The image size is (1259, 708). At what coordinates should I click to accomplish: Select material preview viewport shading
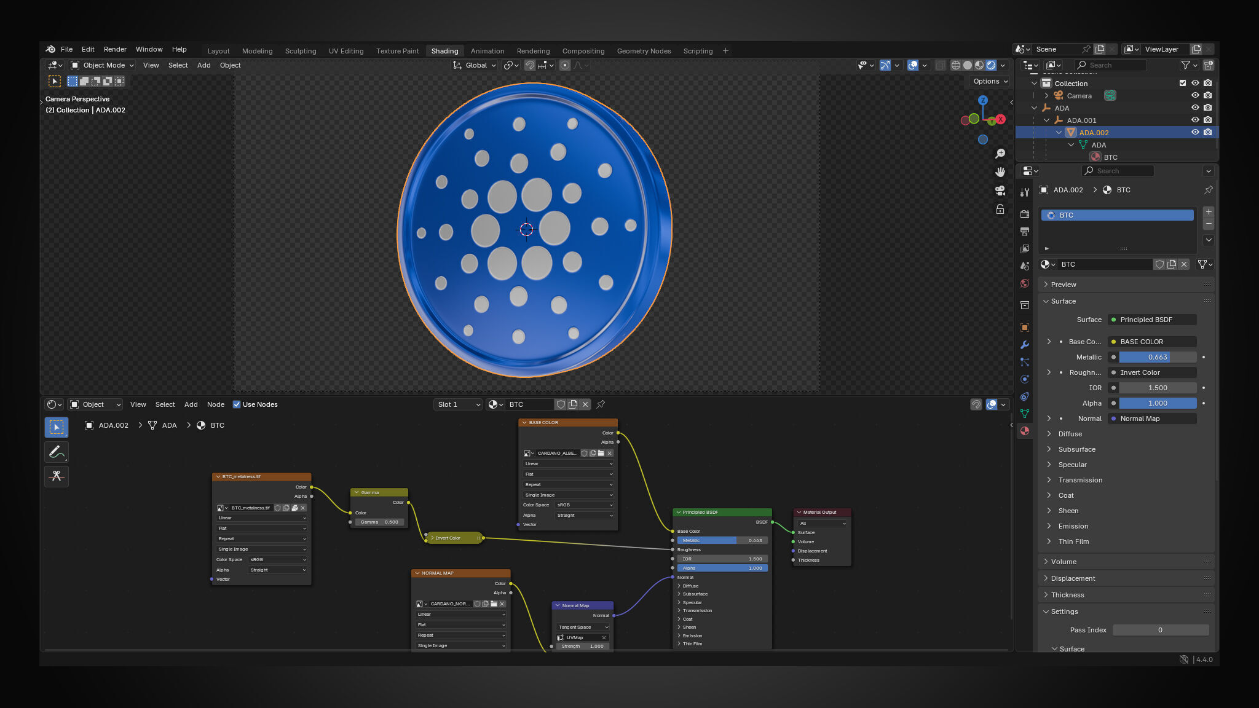coord(979,65)
